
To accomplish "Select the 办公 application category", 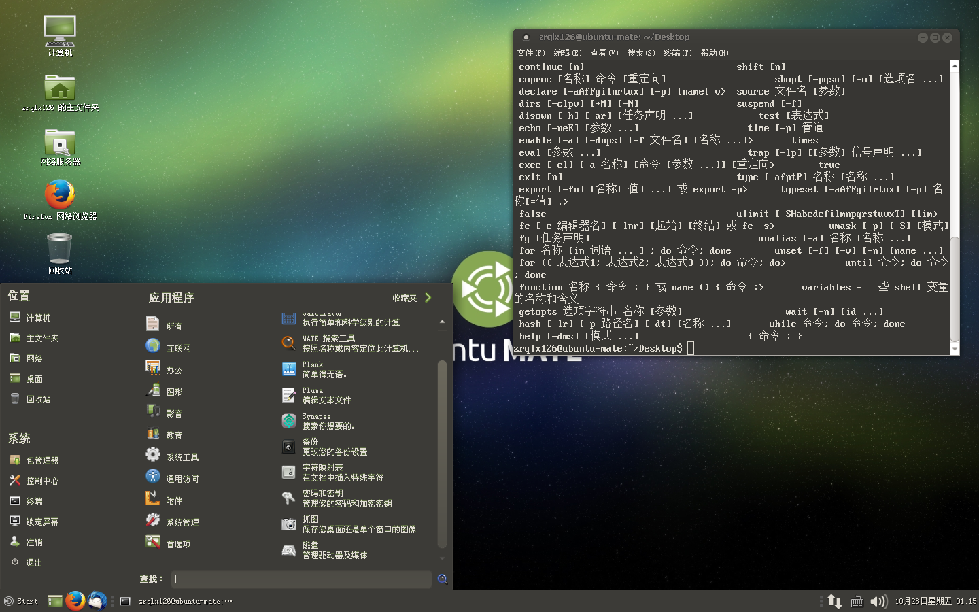I will pyautogui.click(x=165, y=369).
